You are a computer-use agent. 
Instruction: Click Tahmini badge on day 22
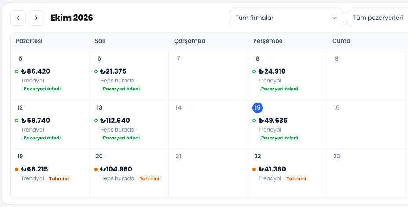pyautogui.click(x=296, y=179)
